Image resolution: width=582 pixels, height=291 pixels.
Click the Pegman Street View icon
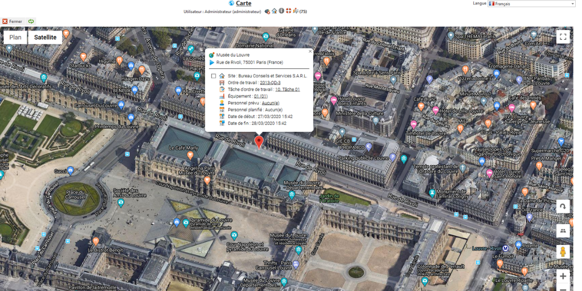pyautogui.click(x=563, y=252)
